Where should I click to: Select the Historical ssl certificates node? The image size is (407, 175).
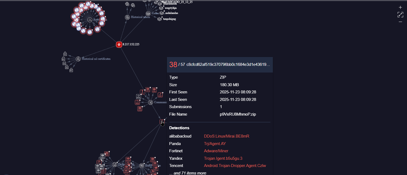pyautogui.click(x=78, y=59)
